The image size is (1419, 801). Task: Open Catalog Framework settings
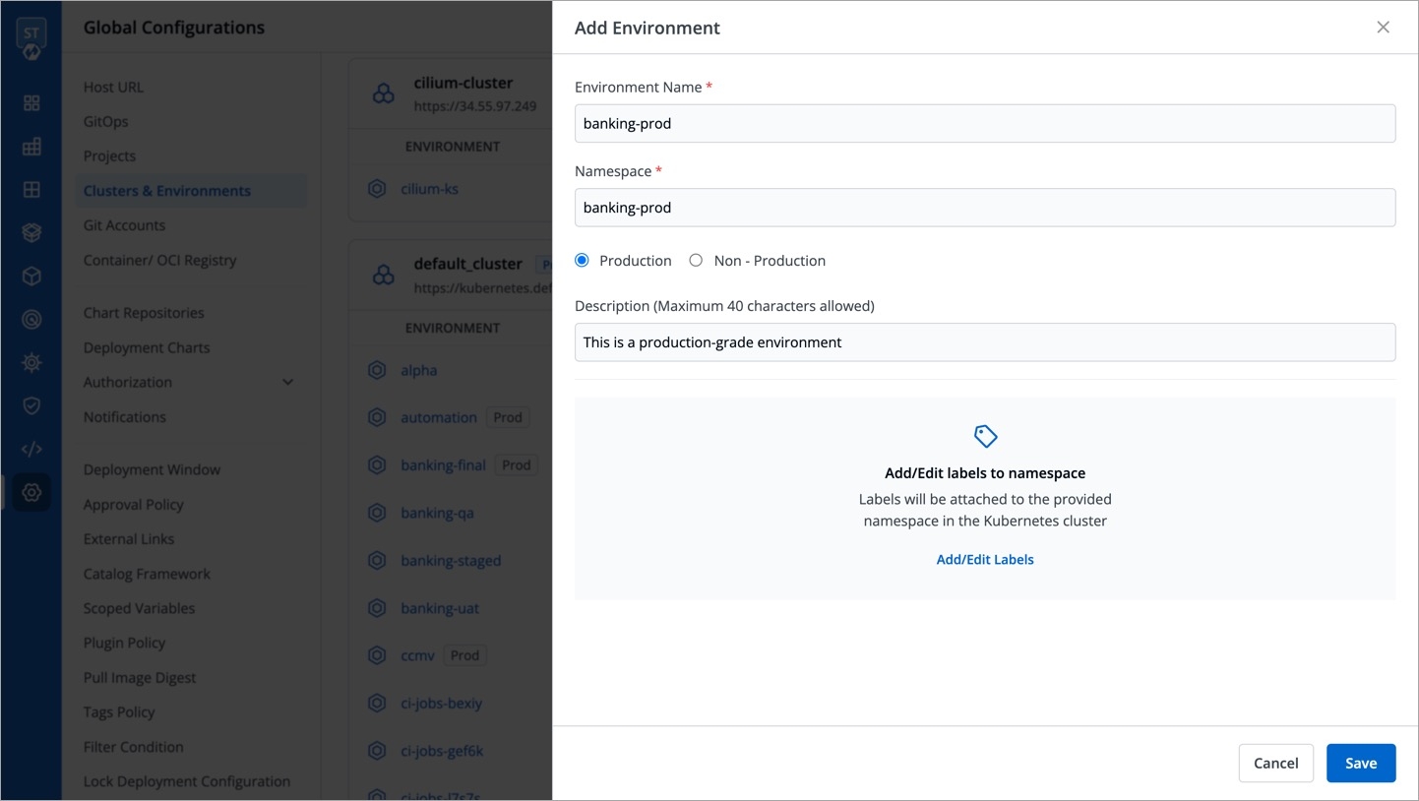147,574
